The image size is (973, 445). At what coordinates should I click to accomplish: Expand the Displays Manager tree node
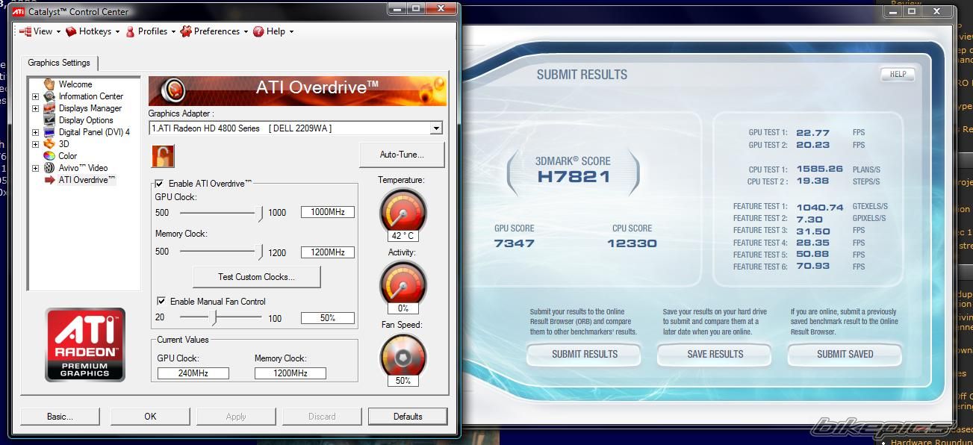point(35,108)
